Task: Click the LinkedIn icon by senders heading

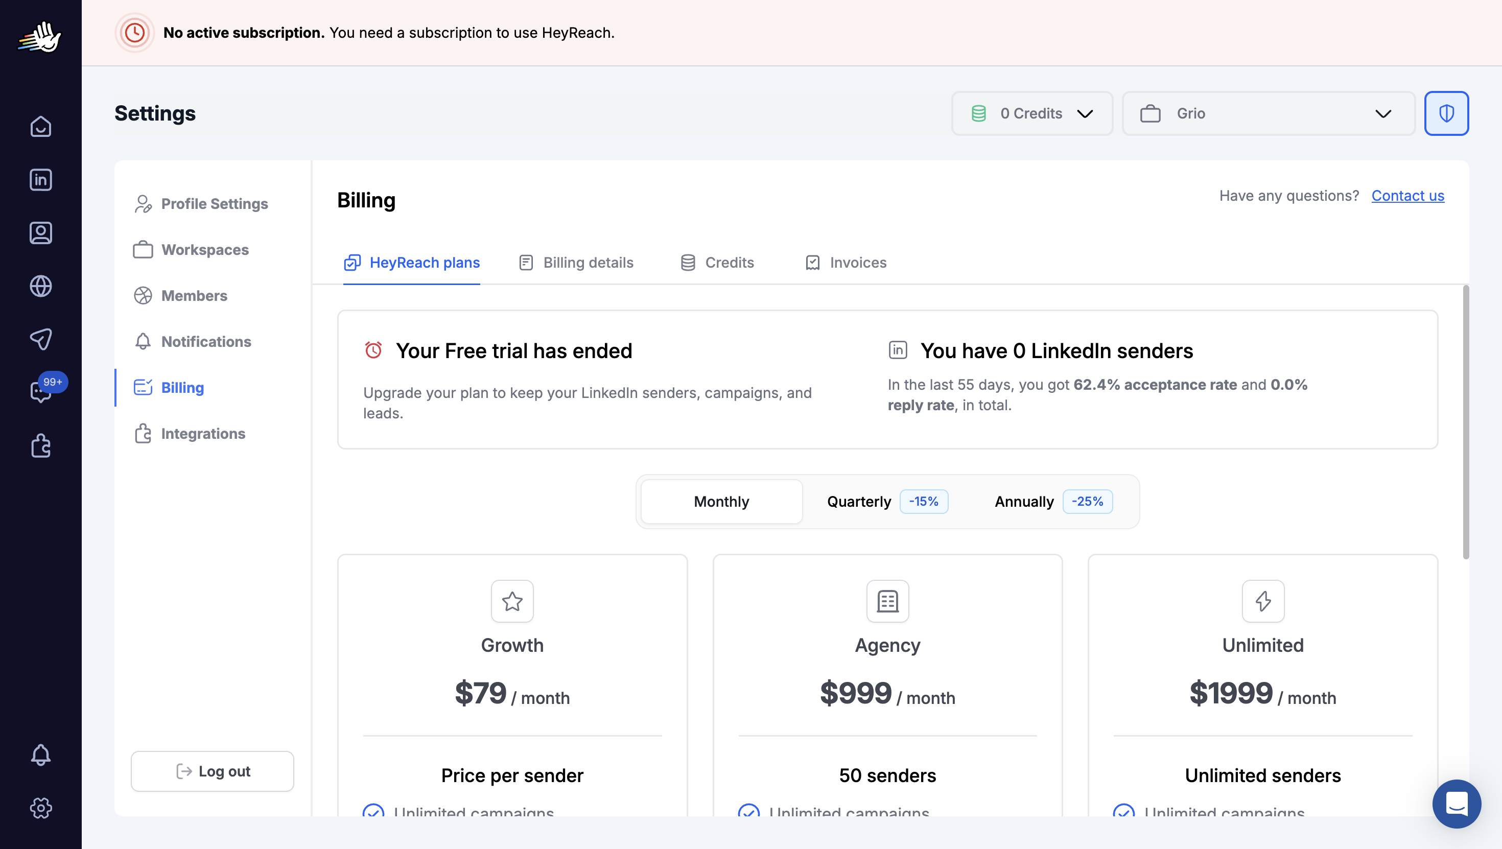Action: pos(898,350)
